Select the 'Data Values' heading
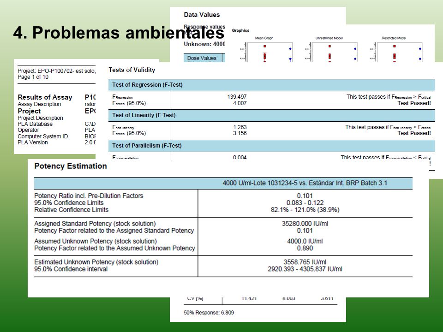443x332 pixels. pyautogui.click(x=202, y=15)
